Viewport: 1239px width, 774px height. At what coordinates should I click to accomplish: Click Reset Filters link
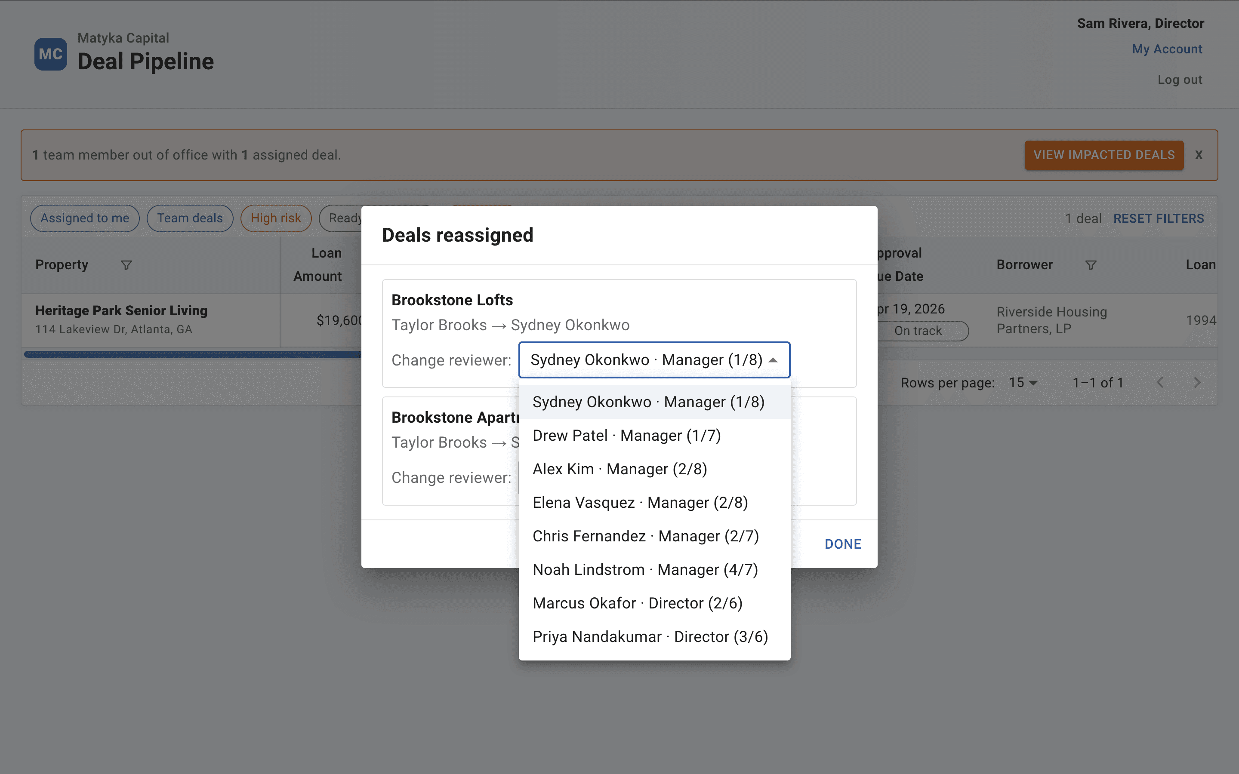1158,218
